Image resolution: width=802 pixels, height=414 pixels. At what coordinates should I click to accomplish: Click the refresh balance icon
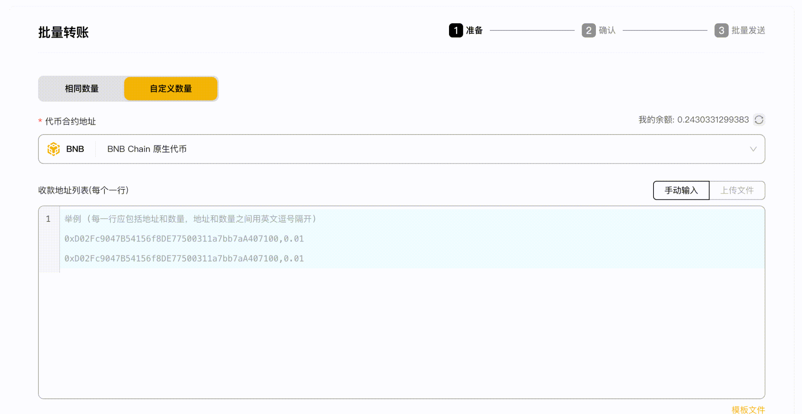click(x=759, y=120)
